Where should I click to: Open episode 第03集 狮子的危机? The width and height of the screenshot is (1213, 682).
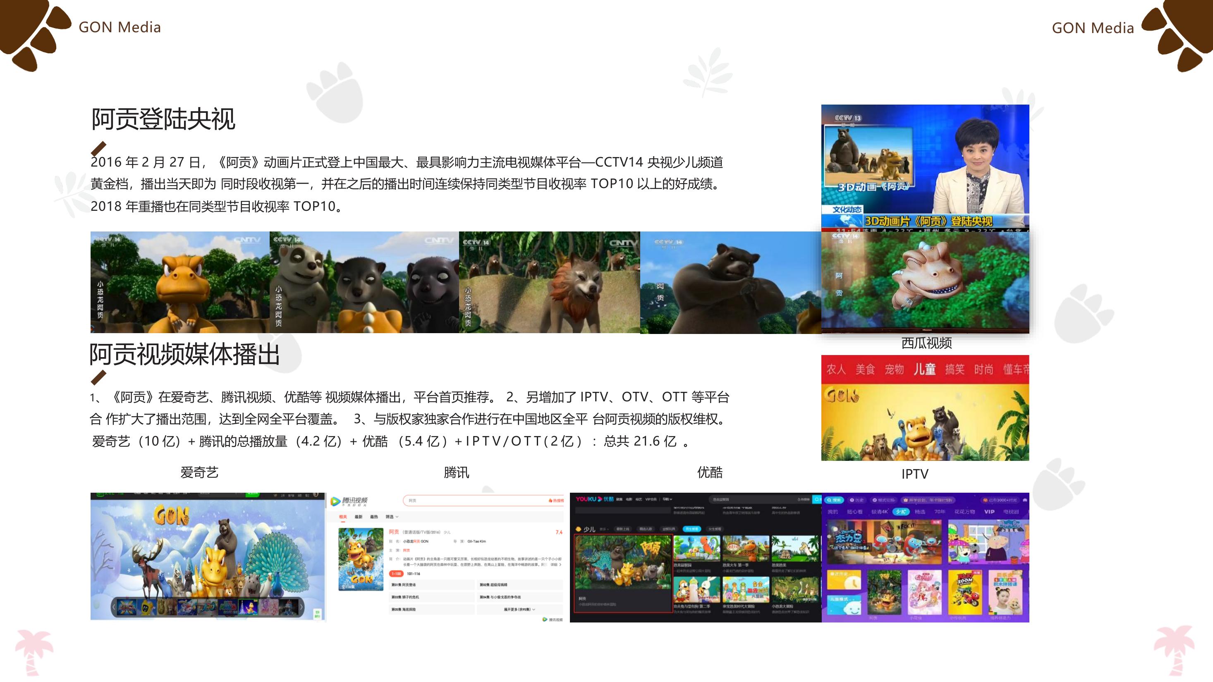pos(432,597)
